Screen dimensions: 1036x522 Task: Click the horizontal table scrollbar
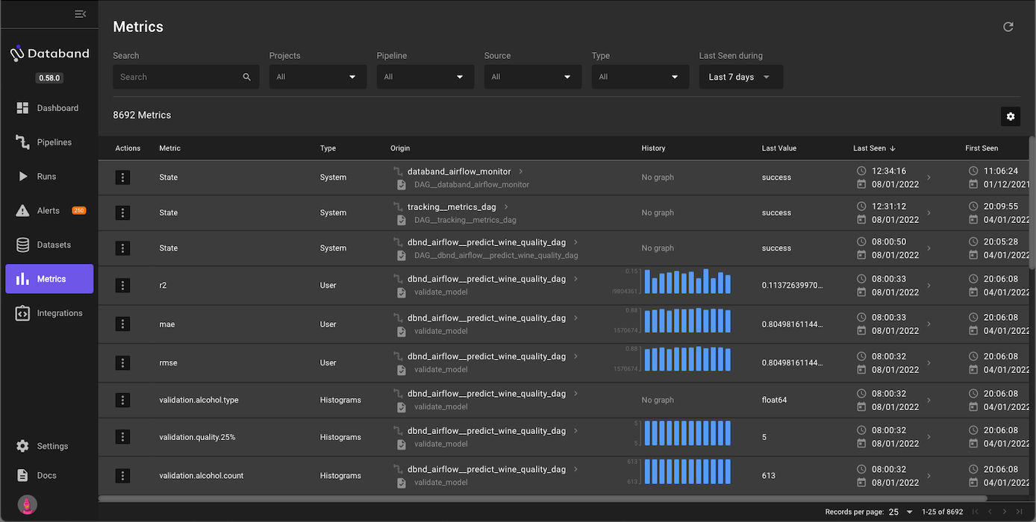click(543, 498)
